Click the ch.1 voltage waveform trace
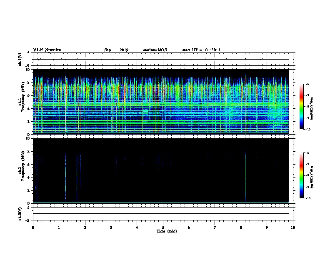330x255 pixels. (161, 59)
